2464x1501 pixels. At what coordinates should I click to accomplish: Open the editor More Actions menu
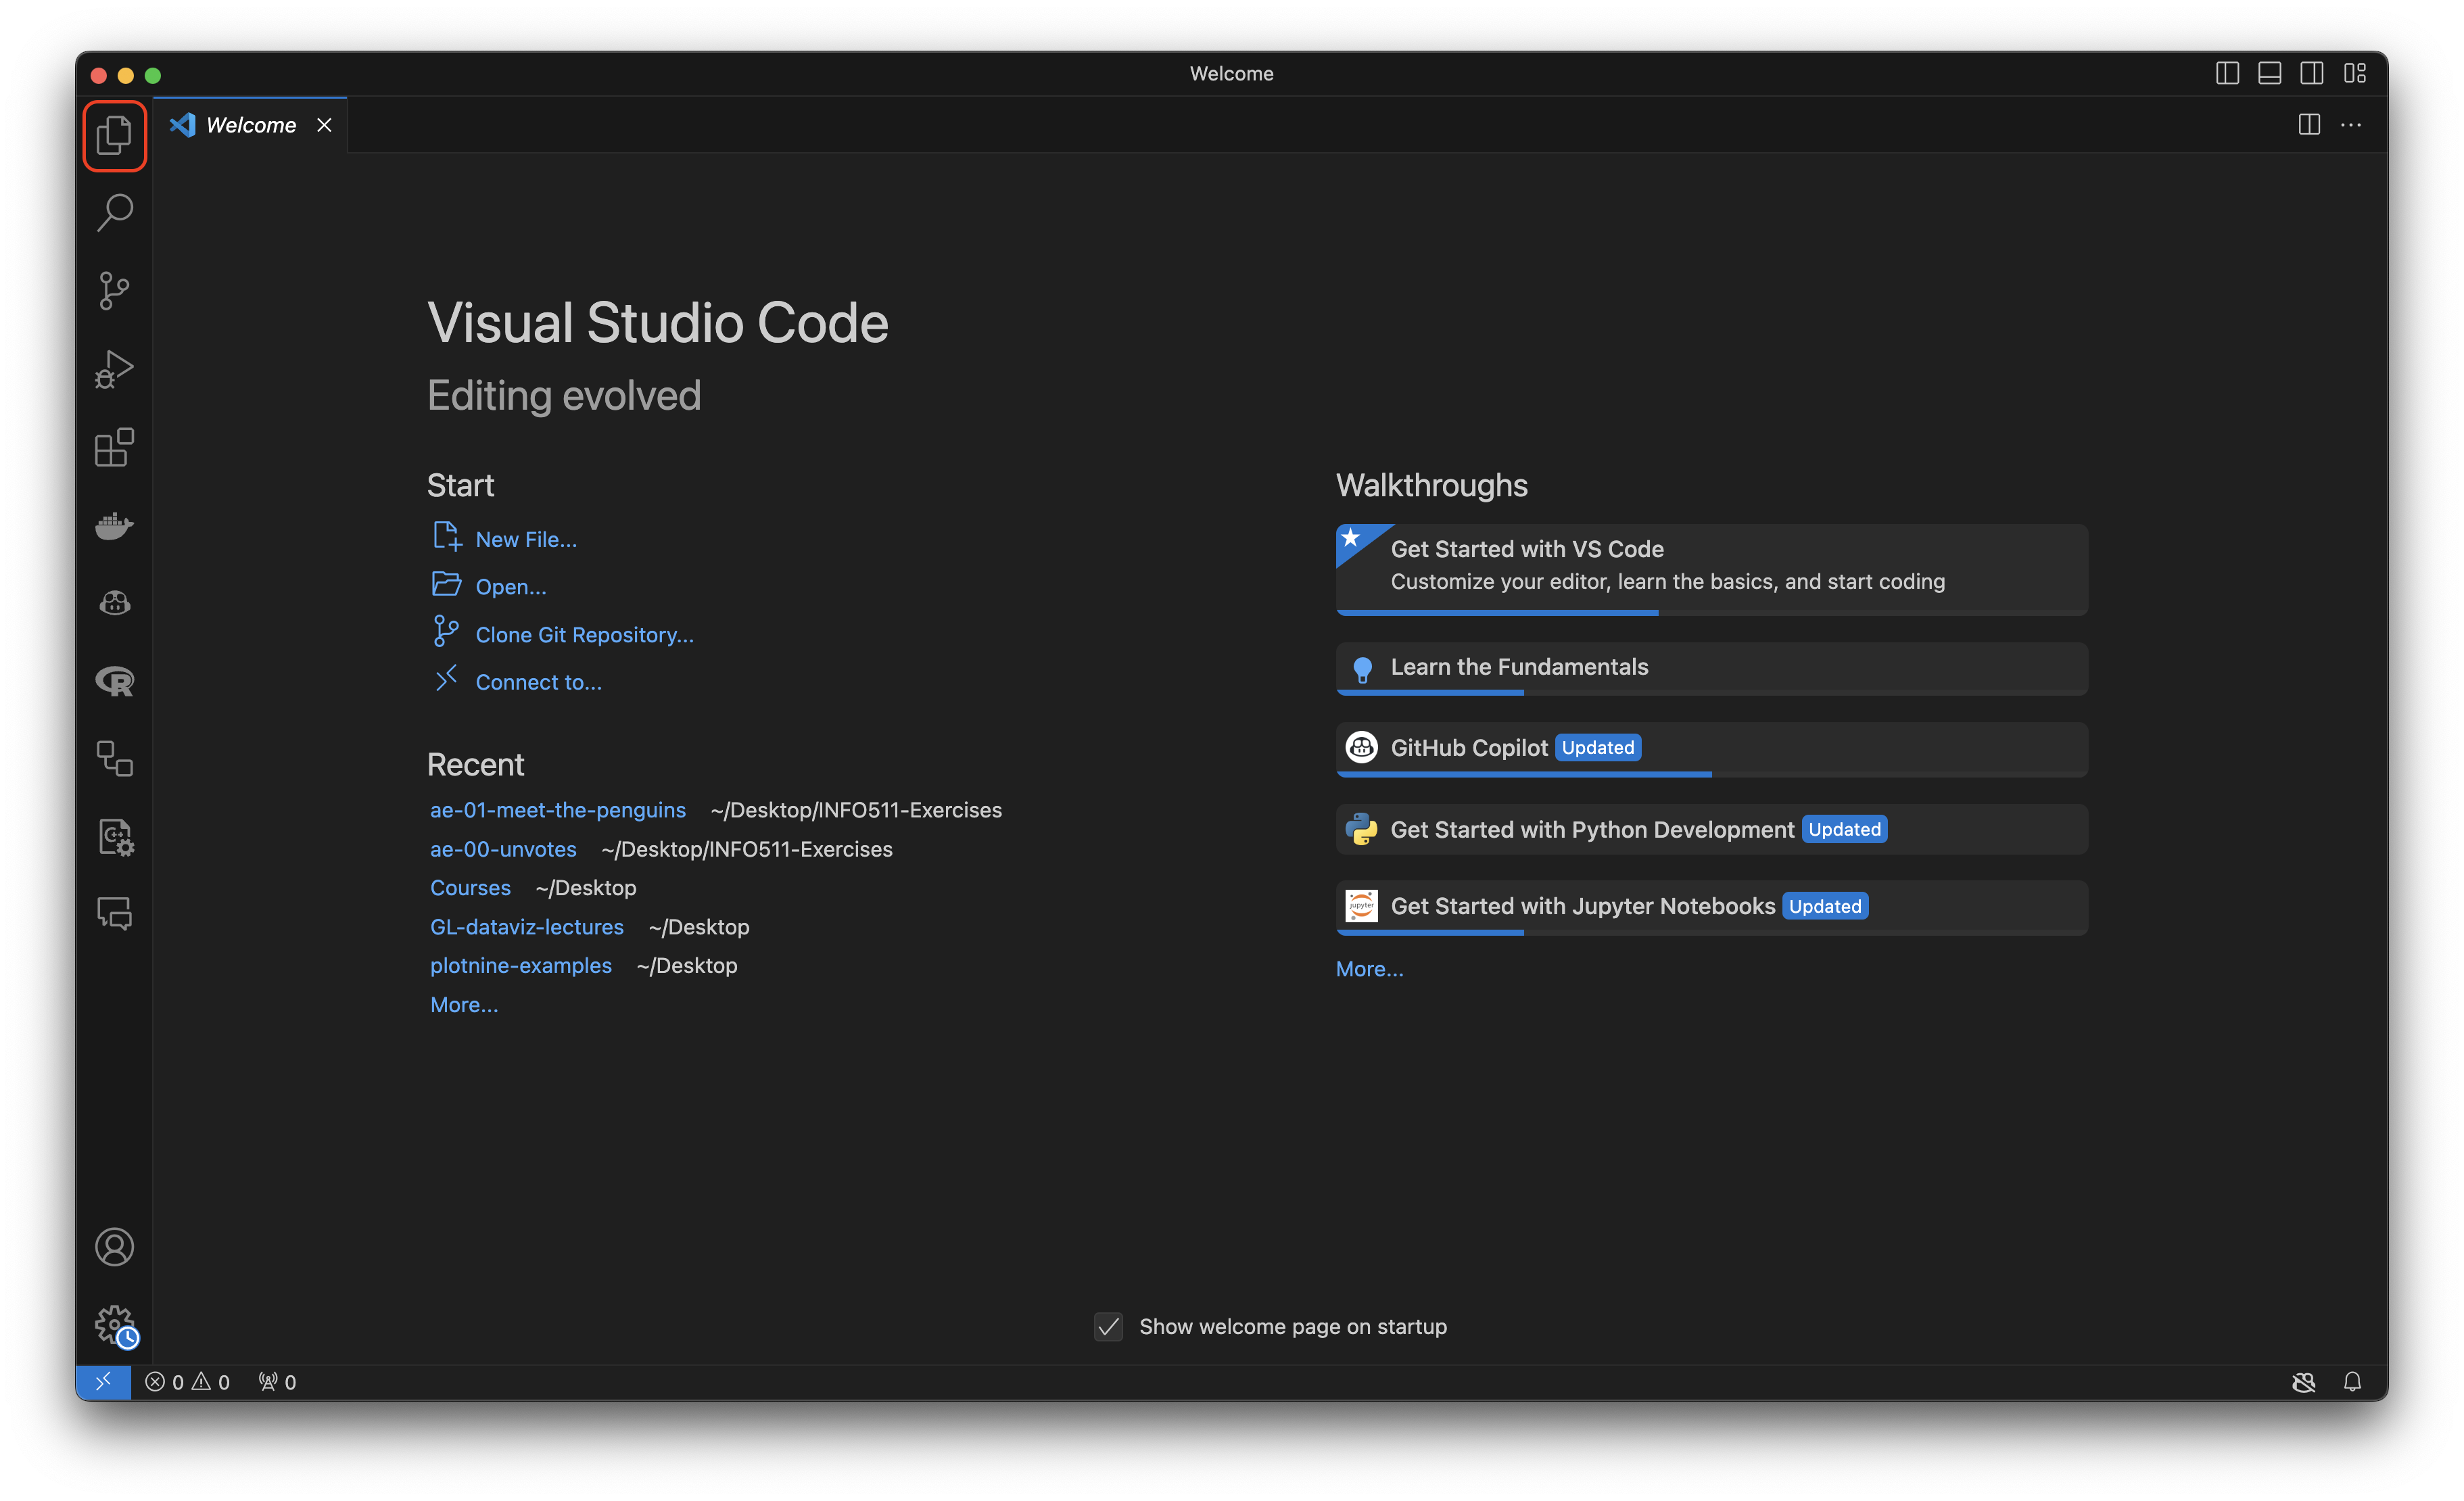tap(2352, 124)
